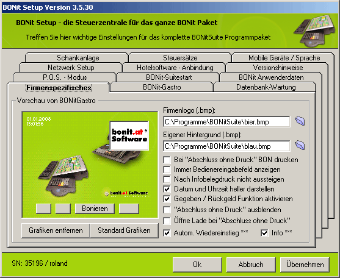Check "Nach Infobelegdruck nicht aussteigen" option
The height and width of the screenshot is (278, 340).
click(167, 179)
